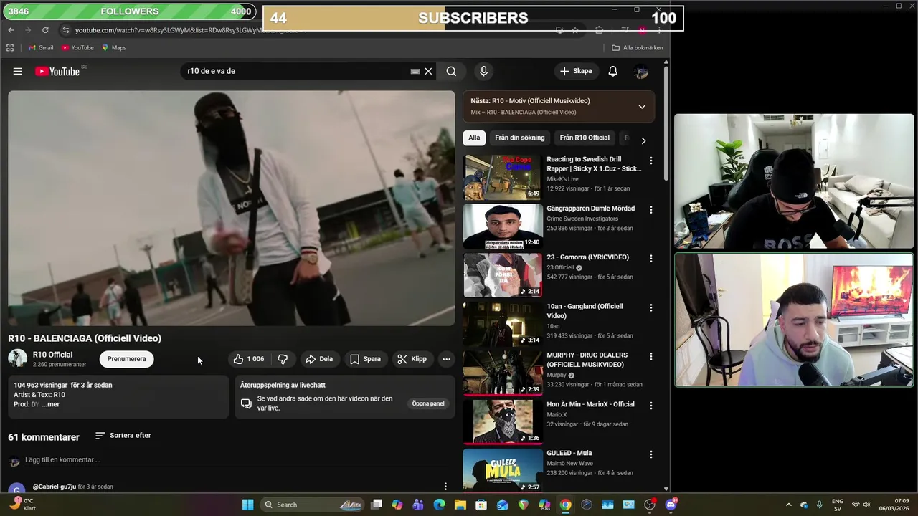
Task: Open YouTube bookmark in bookmarks bar
Action: 77,48
